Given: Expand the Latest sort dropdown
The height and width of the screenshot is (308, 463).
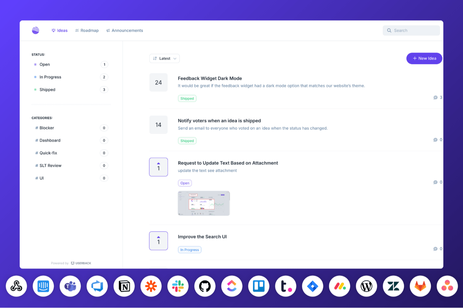Looking at the screenshot, I should [165, 58].
